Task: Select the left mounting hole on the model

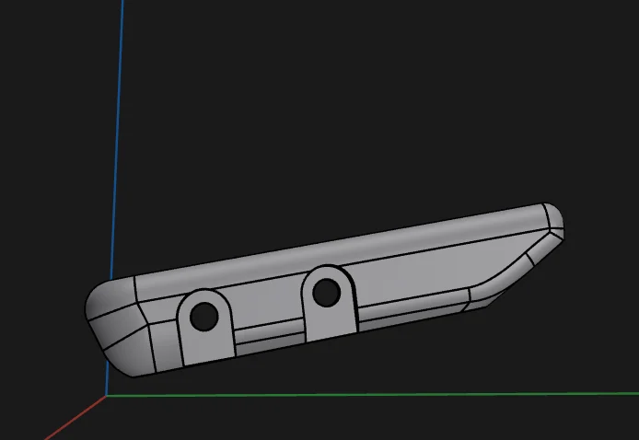Action: [x=204, y=317]
